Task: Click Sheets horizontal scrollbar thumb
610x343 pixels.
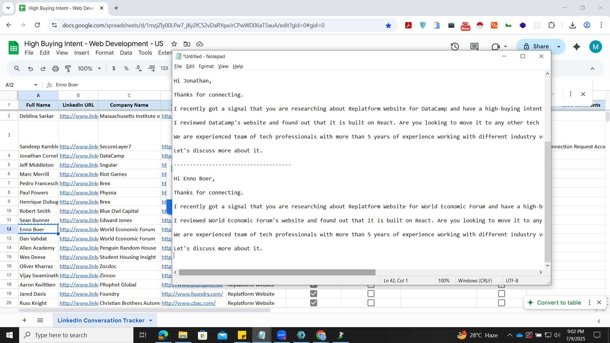Action: coord(145,310)
